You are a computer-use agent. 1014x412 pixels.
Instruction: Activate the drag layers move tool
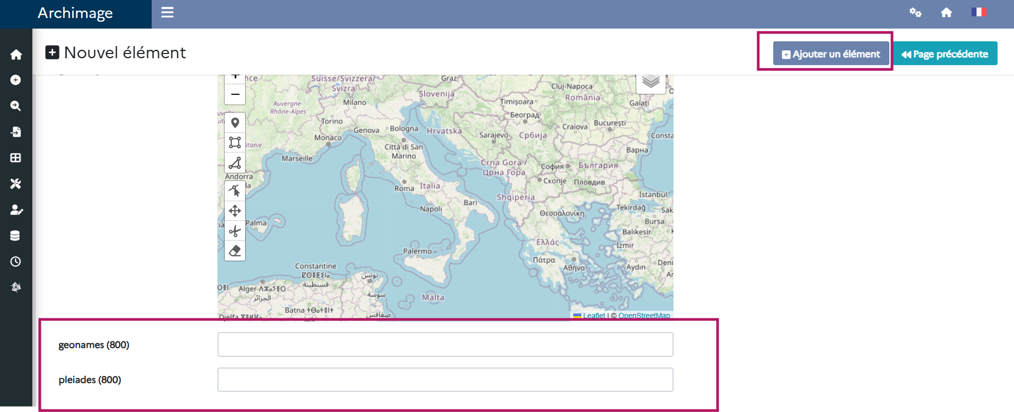pyautogui.click(x=235, y=211)
